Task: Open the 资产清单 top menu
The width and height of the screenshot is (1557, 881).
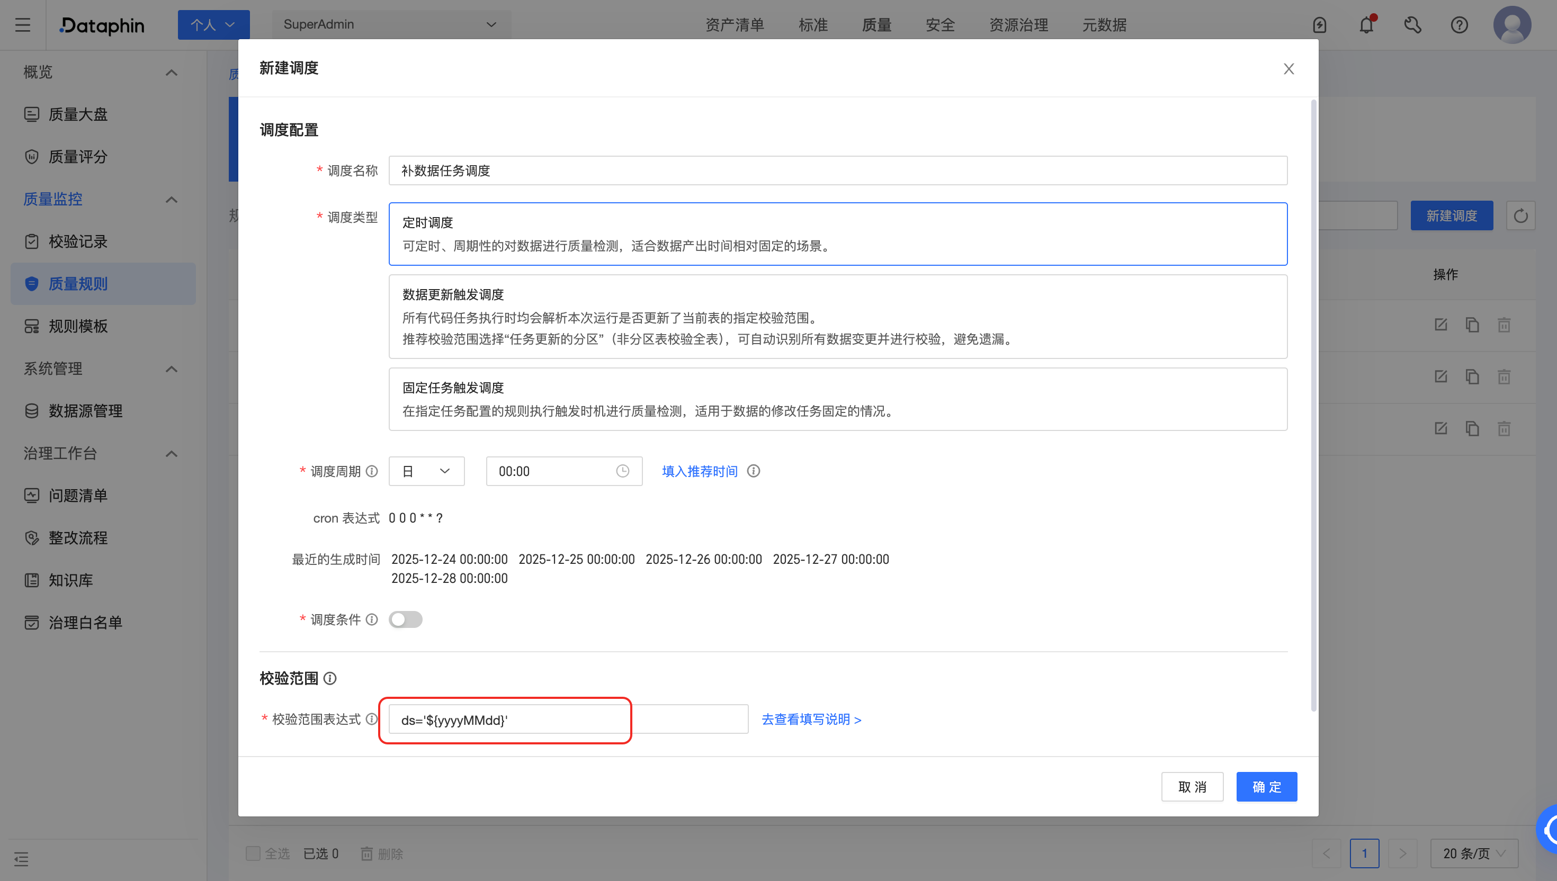Action: [x=735, y=25]
